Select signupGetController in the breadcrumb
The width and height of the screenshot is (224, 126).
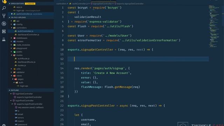(102, 4)
